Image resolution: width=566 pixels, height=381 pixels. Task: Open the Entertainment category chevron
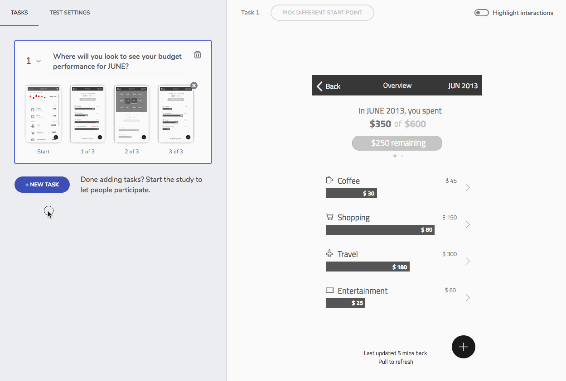pyautogui.click(x=468, y=298)
